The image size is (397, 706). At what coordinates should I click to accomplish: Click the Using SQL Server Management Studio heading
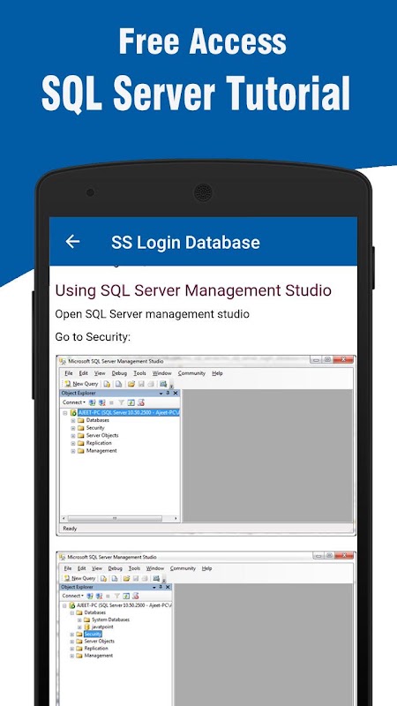point(193,290)
